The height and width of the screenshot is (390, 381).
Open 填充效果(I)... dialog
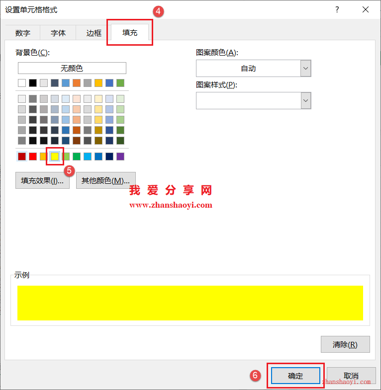pos(42,180)
